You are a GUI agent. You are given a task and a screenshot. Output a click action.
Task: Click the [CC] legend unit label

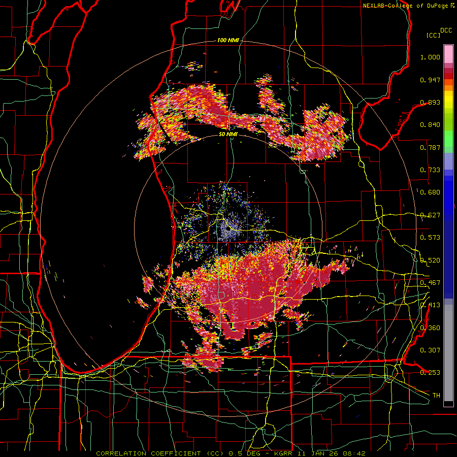434,35
